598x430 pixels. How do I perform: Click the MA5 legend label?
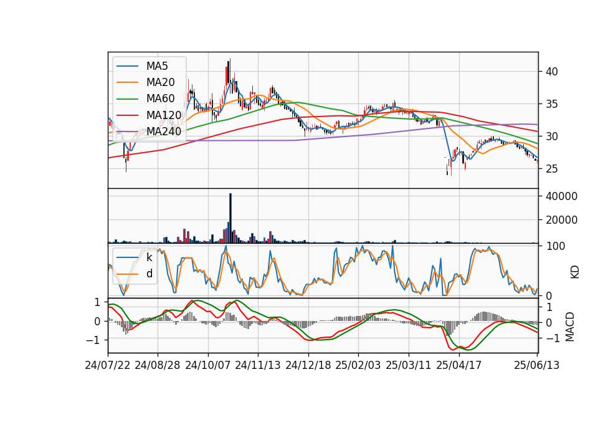[x=157, y=66]
